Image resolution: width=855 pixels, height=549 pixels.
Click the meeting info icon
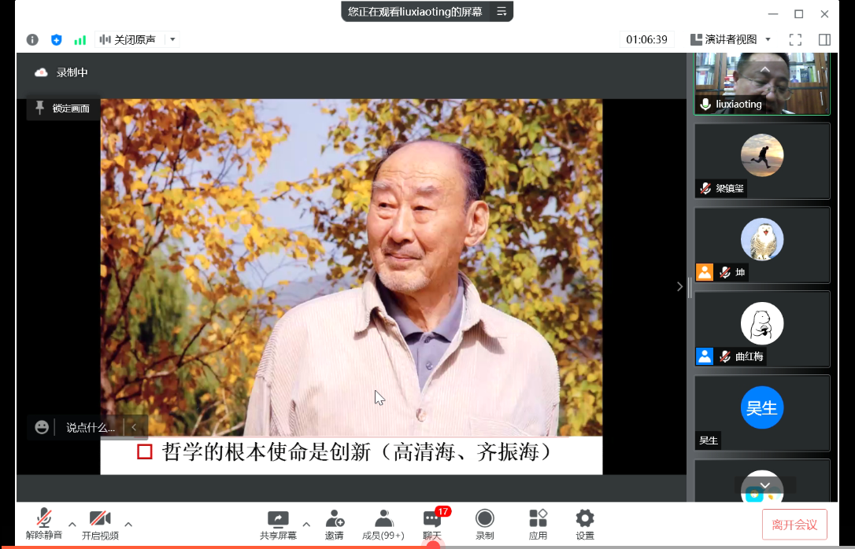[32, 39]
